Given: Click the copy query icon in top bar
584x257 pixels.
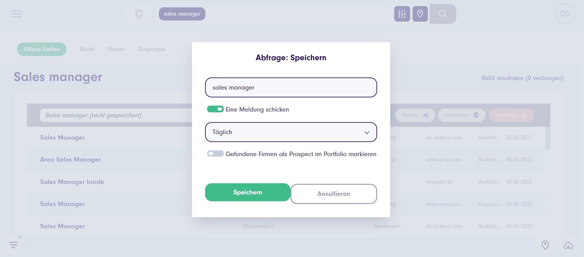Looking at the screenshot, I should 139,14.
